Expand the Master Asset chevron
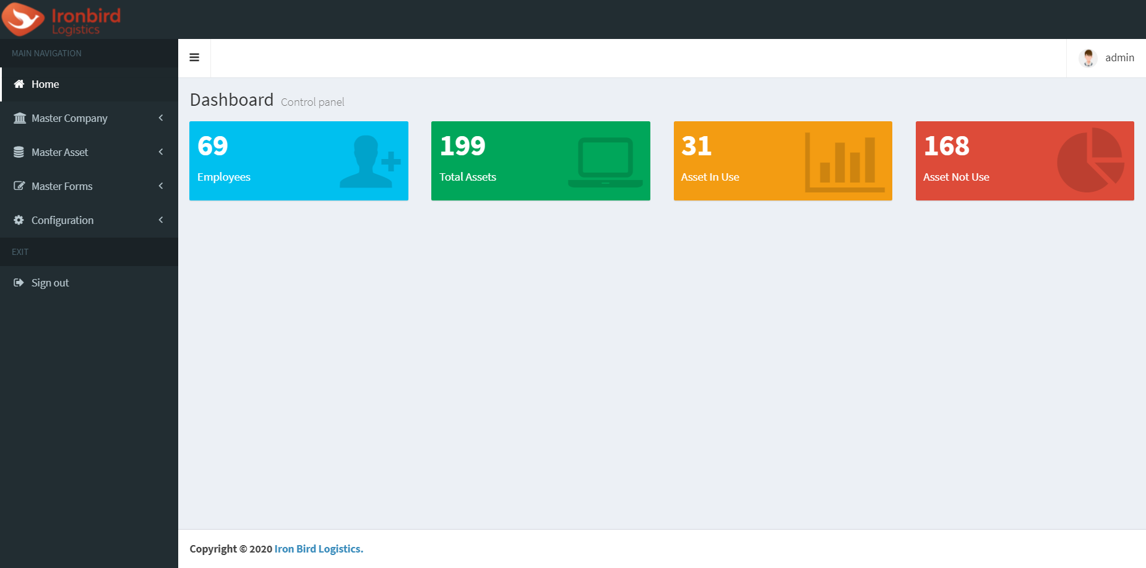Image resolution: width=1146 pixels, height=568 pixels. tap(161, 152)
